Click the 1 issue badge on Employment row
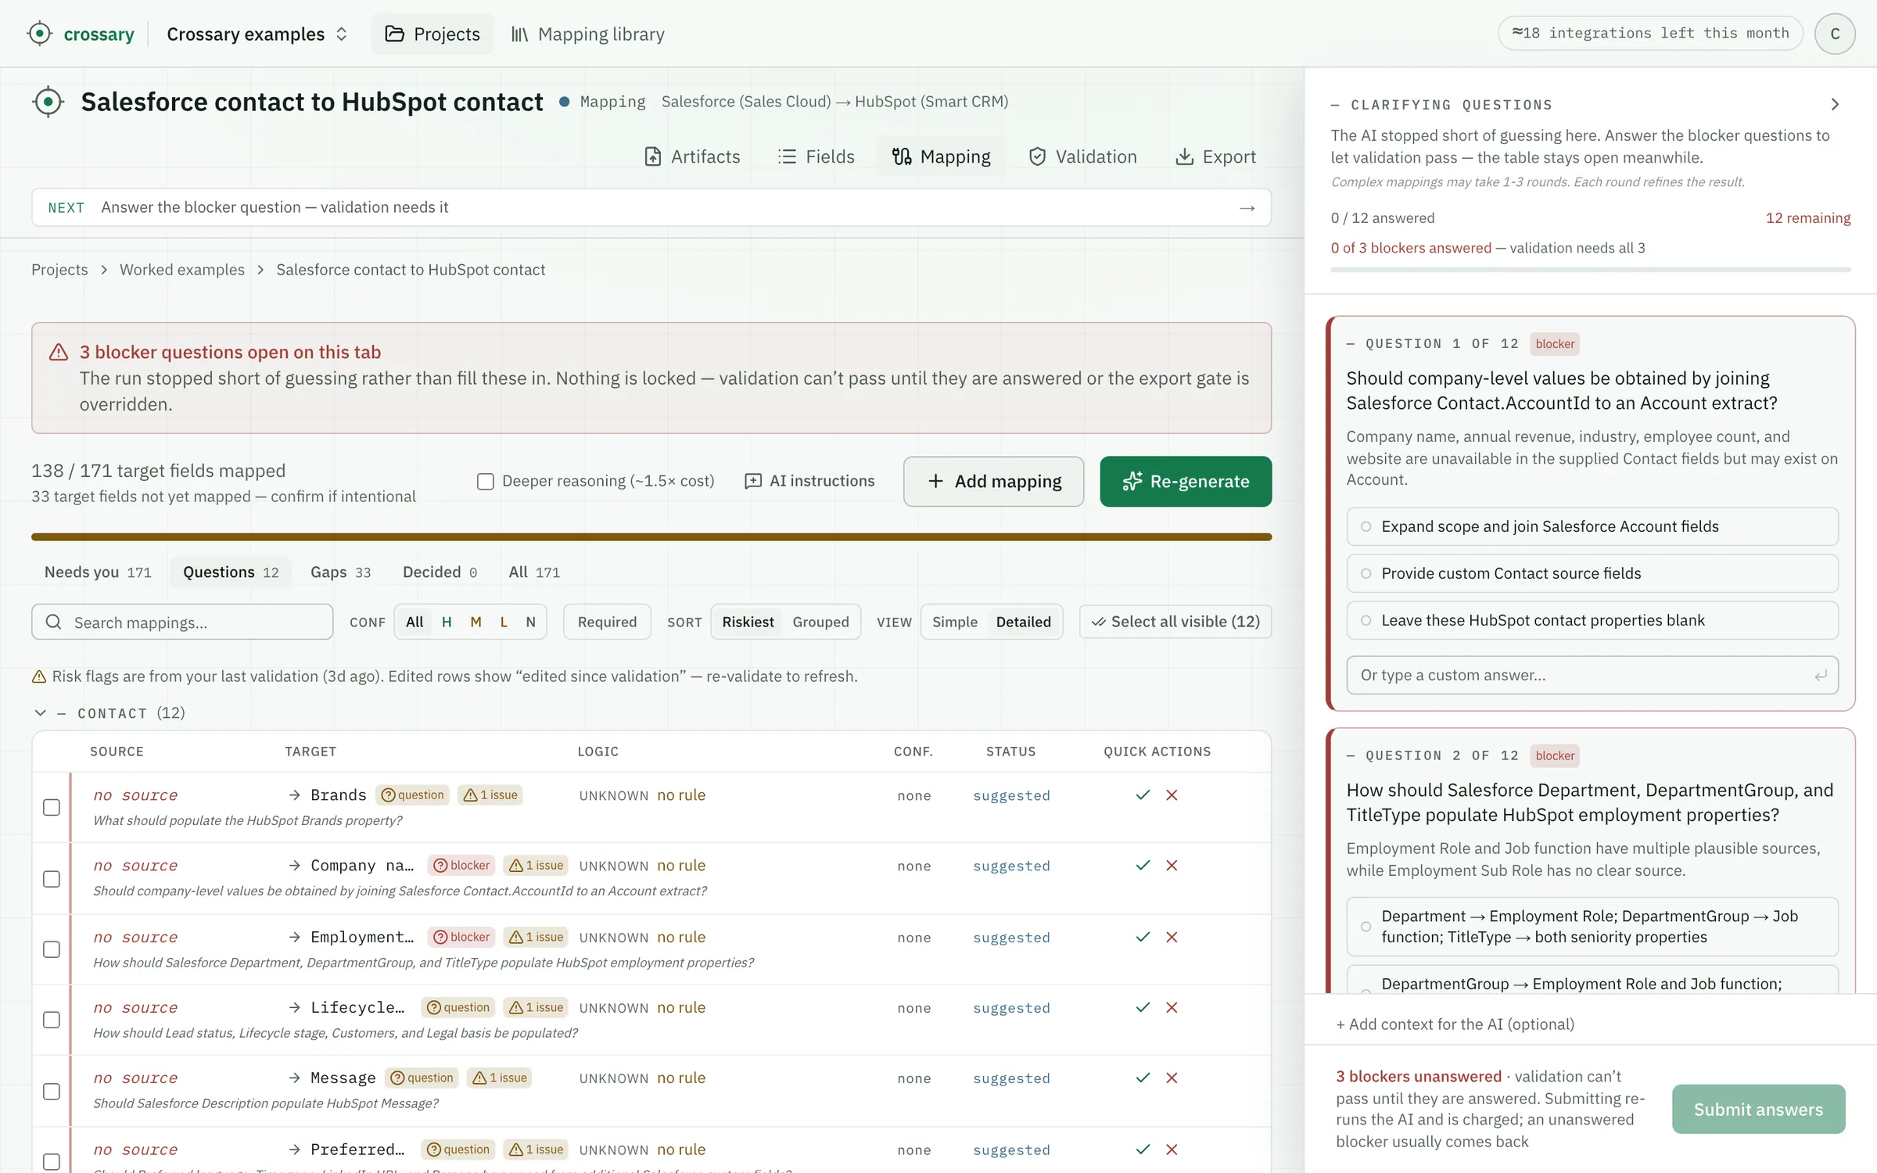 (536, 937)
